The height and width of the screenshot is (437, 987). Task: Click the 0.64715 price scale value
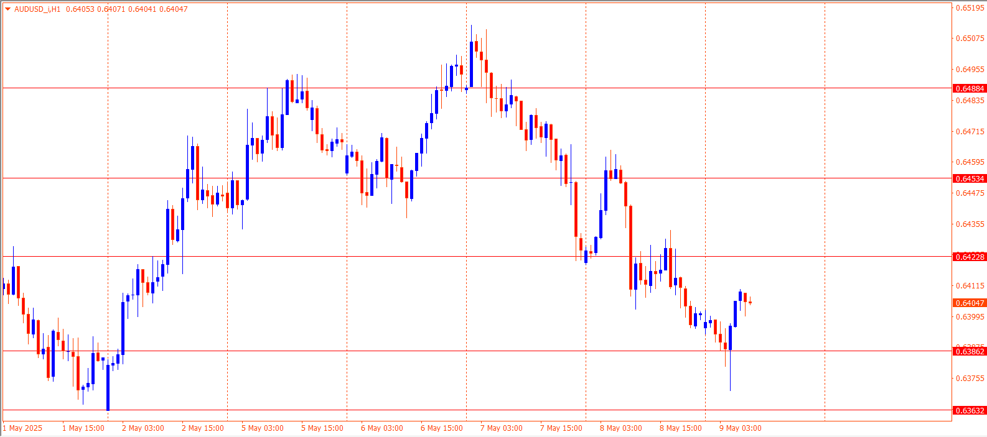click(970, 132)
